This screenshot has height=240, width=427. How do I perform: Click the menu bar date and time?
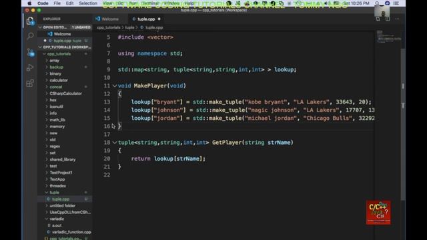pos(356,3)
